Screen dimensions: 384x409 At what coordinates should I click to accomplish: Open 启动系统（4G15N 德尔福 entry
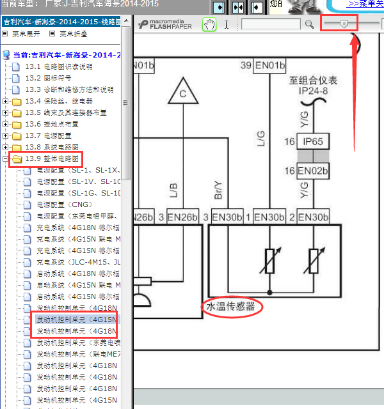[78, 297]
